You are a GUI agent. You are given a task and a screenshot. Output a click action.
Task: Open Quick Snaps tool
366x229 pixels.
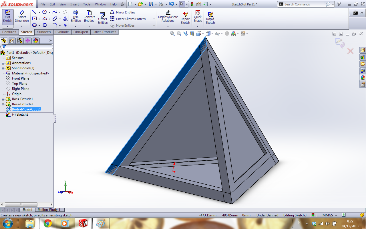(198, 16)
